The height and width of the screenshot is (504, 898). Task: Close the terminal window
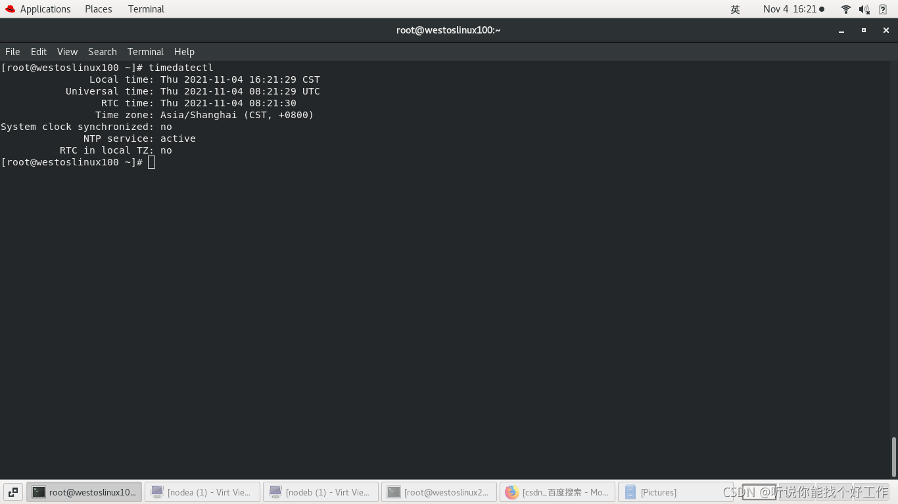click(x=886, y=30)
